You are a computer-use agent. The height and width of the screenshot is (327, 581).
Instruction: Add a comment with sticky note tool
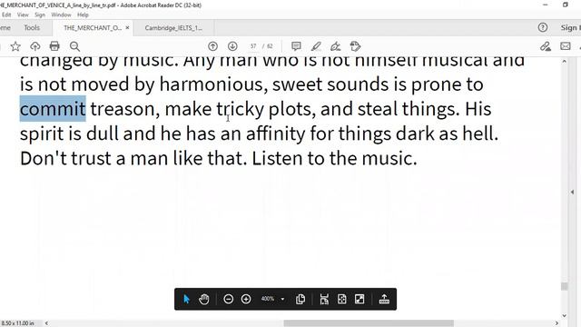296,46
